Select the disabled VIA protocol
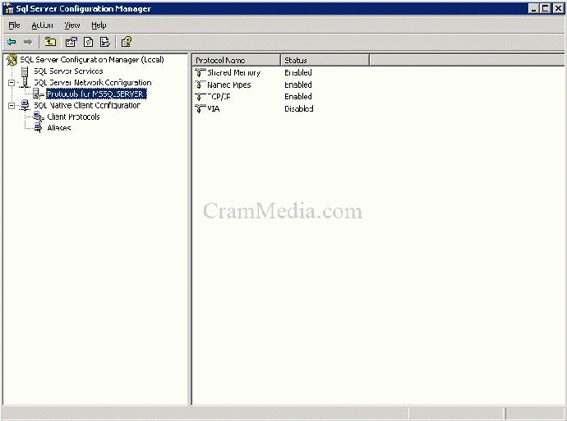567x421 pixels. [213, 108]
